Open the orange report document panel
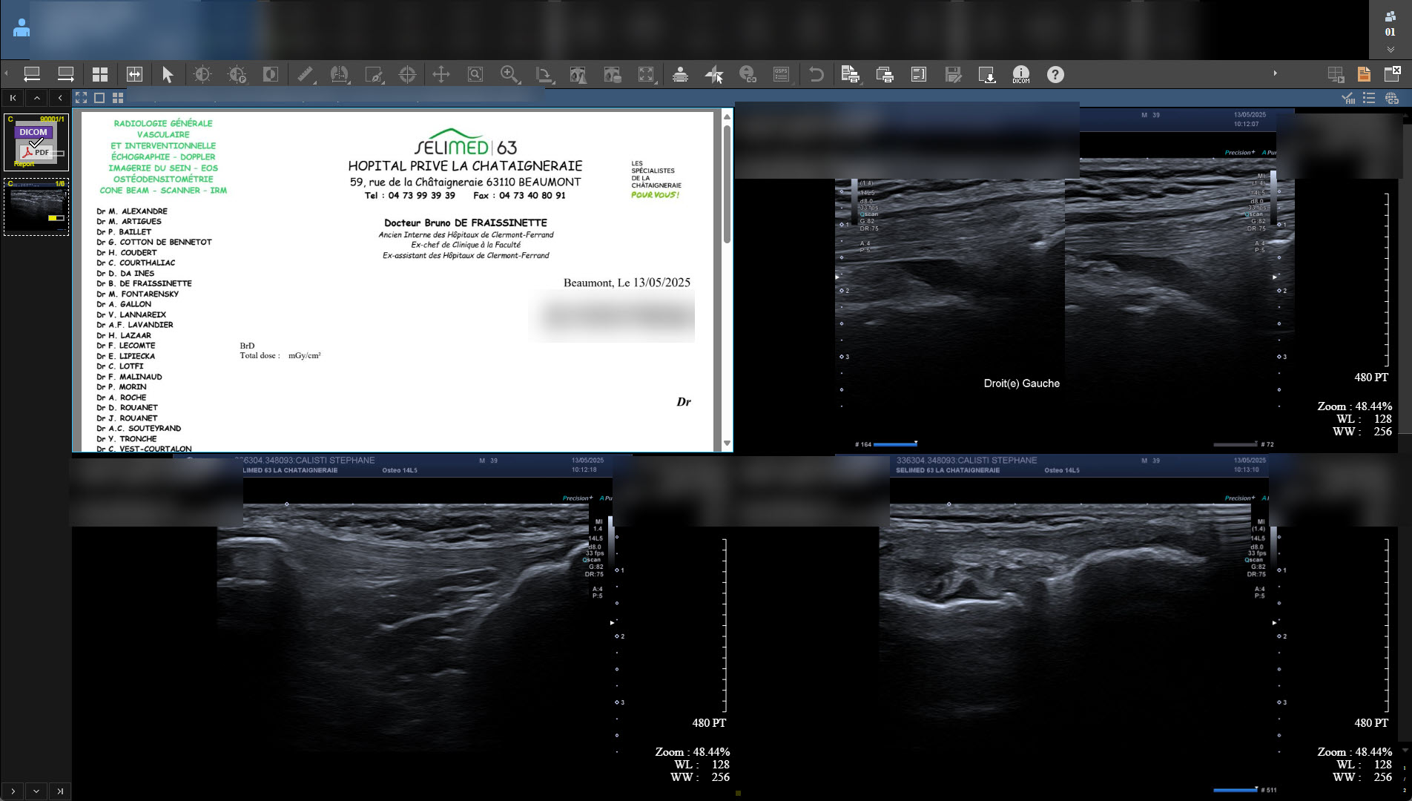This screenshot has height=801, width=1412. 1364,75
